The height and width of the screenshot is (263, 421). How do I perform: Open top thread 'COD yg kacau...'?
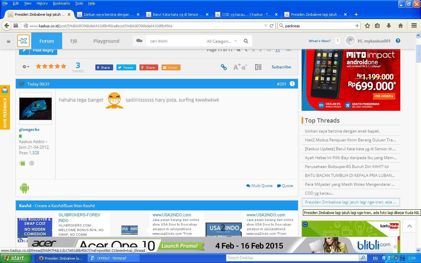pos(319,193)
